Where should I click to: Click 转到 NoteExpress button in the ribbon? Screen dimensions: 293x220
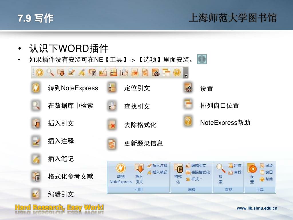[x=121, y=174]
